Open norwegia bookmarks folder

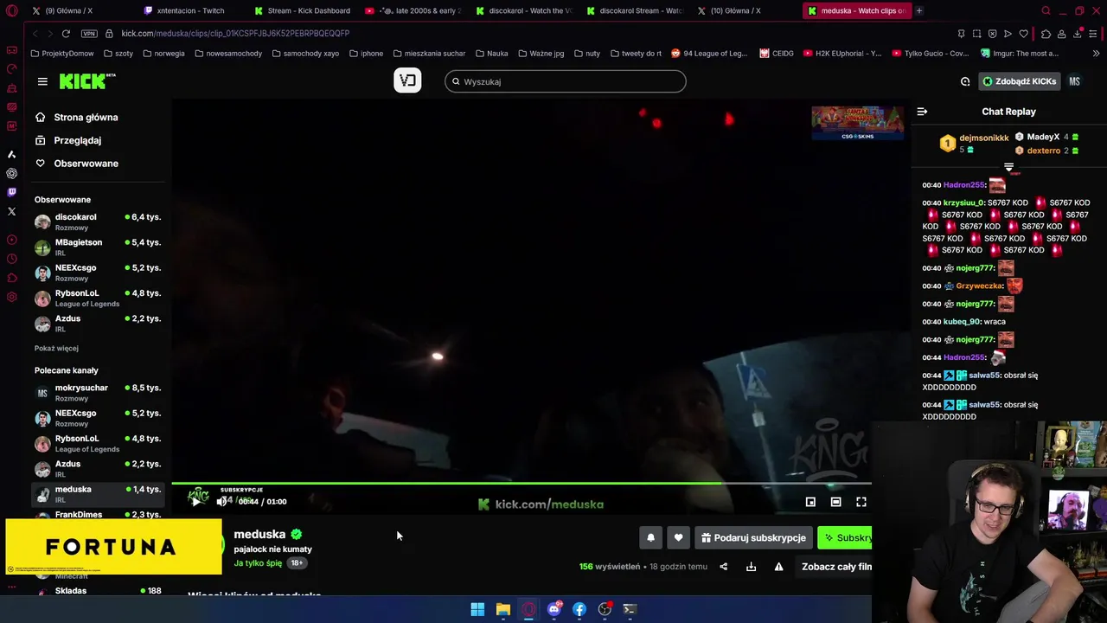tap(163, 53)
